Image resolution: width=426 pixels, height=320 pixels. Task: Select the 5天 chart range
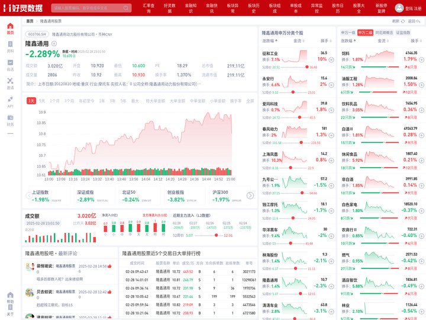click(42, 101)
